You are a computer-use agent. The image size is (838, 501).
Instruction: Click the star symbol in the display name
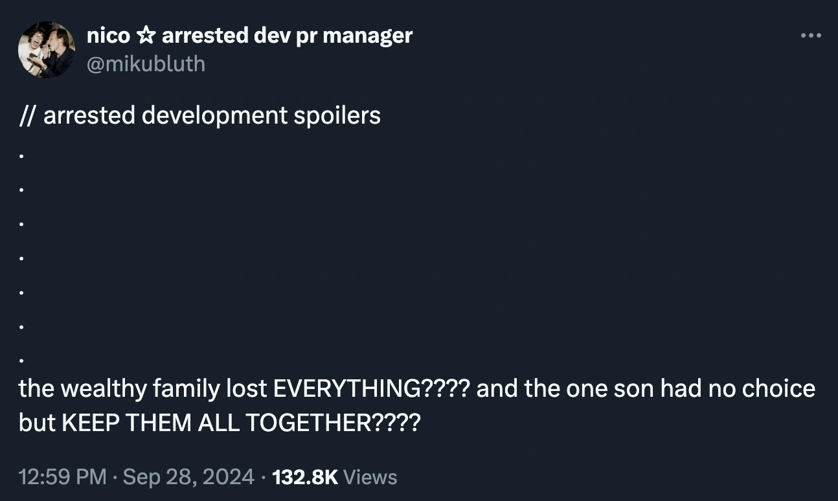click(146, 36)
